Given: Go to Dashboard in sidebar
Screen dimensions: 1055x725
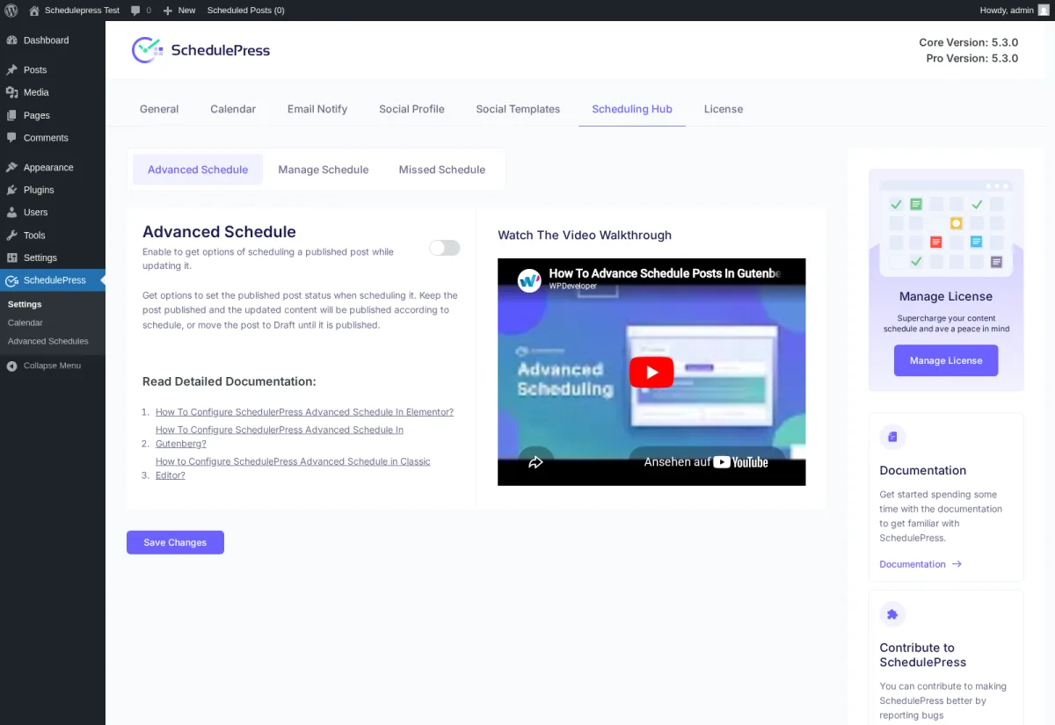Looking at the screenshot, I should (46, 40).
